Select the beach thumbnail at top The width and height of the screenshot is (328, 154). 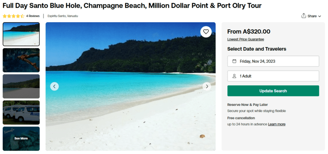(21, 34)
